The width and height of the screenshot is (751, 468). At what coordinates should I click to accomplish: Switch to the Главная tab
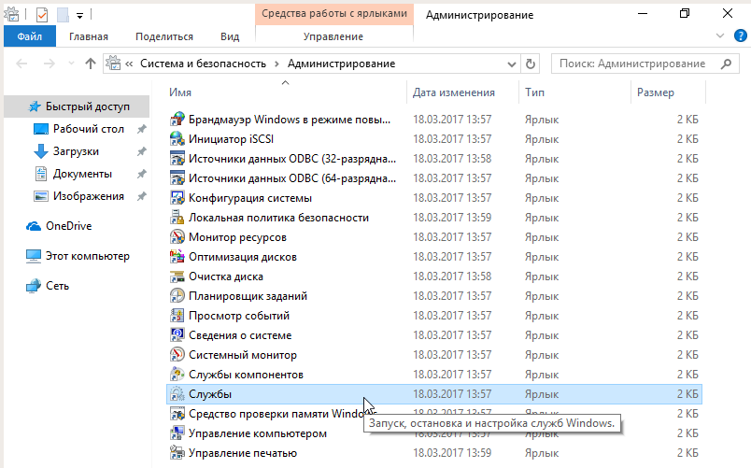click(89, 36)
